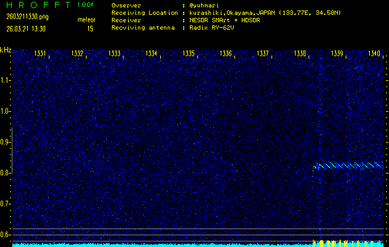Select the 1338 time marker
The height and width of the screenshot is (247, 389).
tap(300, 54)
